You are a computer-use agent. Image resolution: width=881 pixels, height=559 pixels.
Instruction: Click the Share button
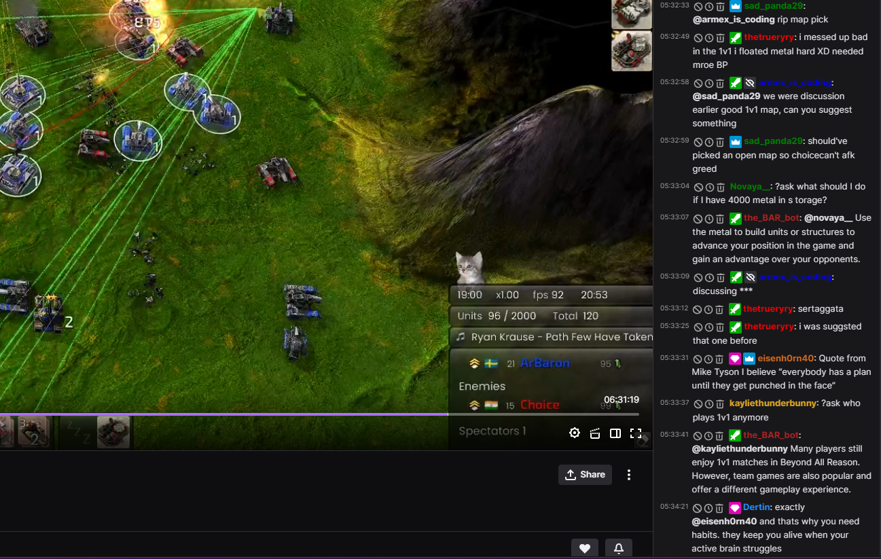(585, 475)
